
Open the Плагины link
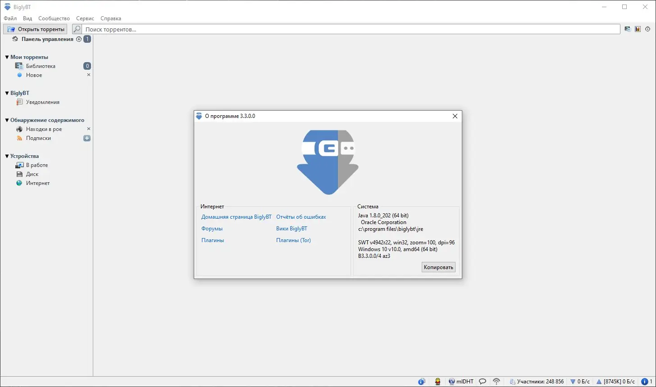[x=213, y=240]
